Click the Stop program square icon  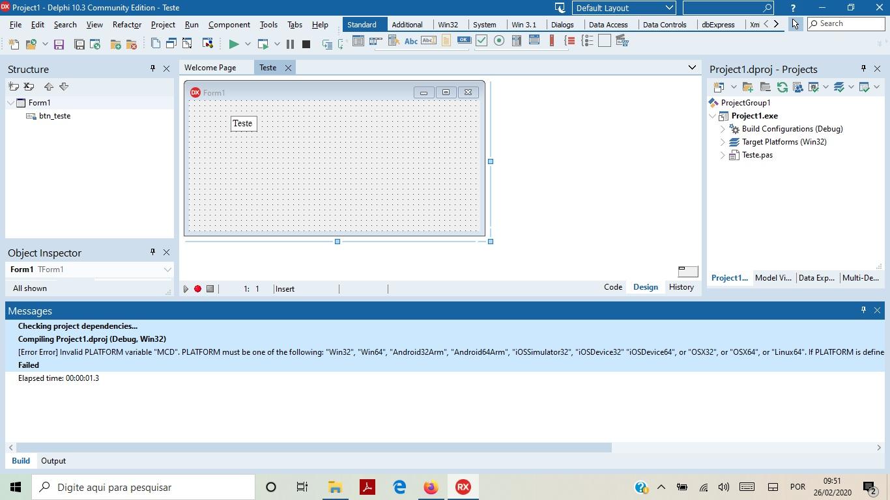(x=306, y=44)
